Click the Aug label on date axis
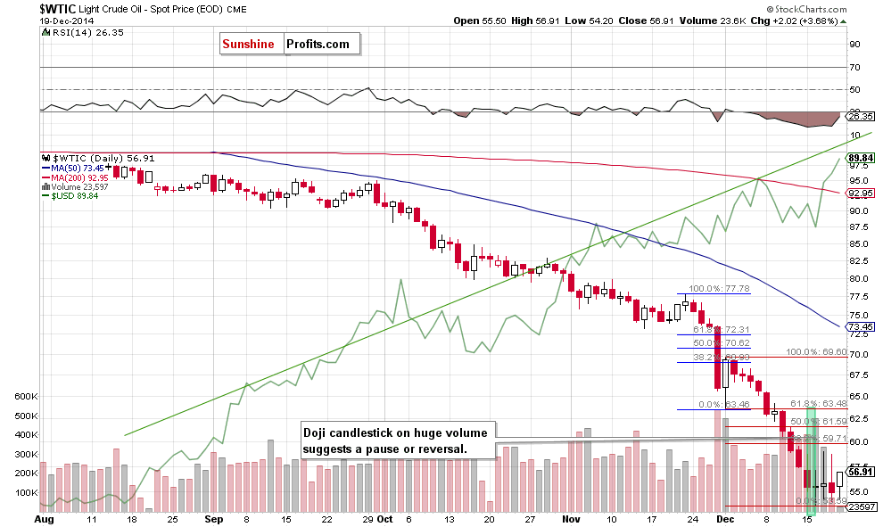The image size is (883, 527). coord(44,519)
